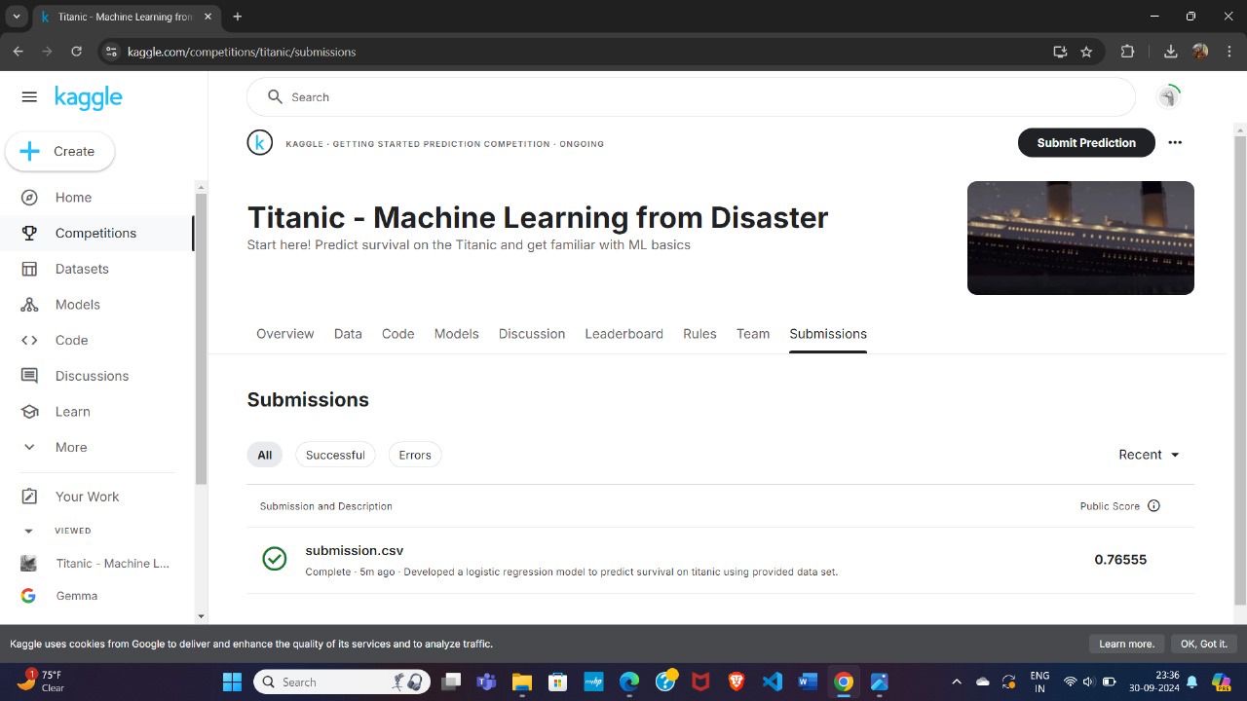
Task: Select the Errors filter chip
Action: [x=415, y=455]
